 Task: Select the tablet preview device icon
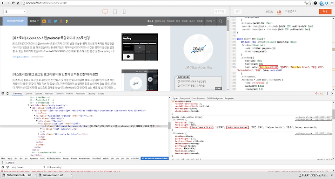(x=115, y=12)
